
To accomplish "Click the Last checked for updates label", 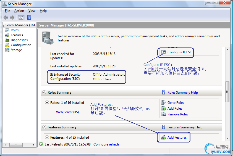I will click(62, 56).
